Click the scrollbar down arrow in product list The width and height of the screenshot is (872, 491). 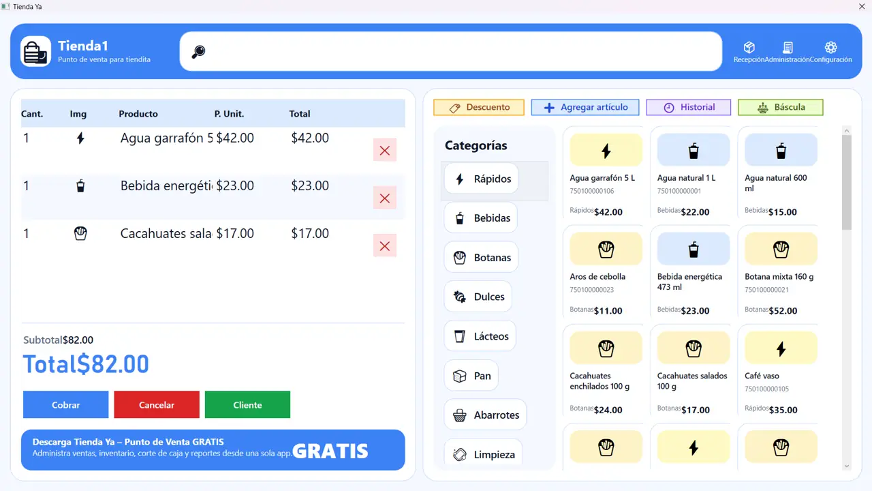click(847, 466)
